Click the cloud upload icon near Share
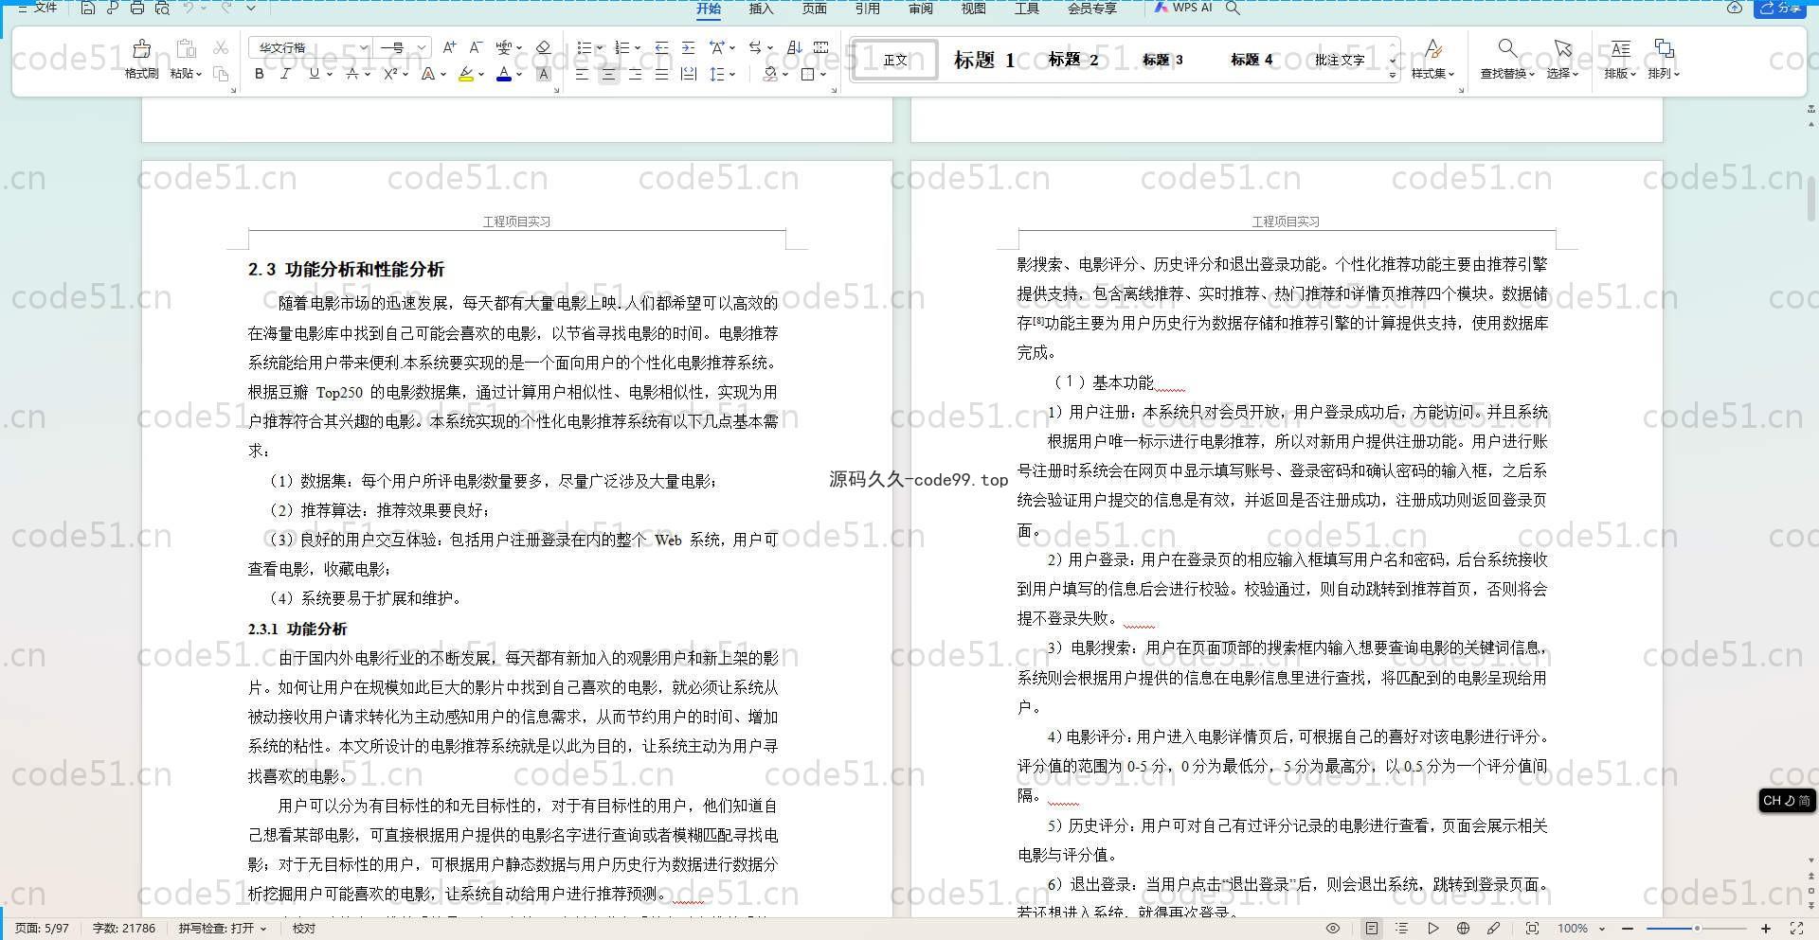The image size is (1819, 940). click(x=1735, y=8)
